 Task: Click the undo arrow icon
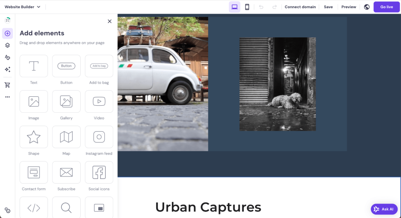261,7
